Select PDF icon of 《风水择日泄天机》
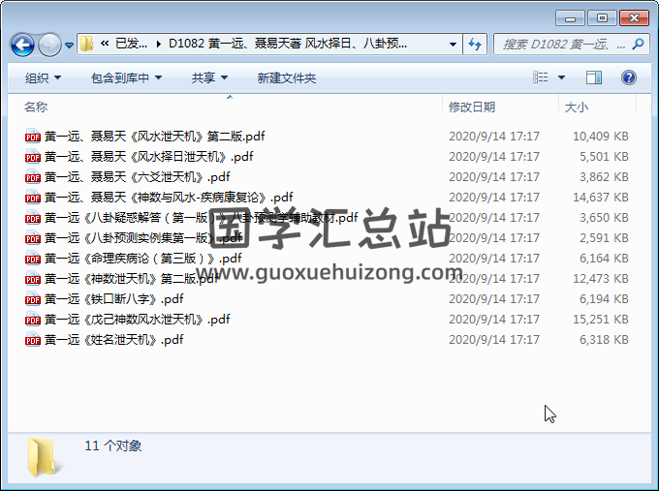The width and height of the screenshot is (659, 491). (x=33, y=156)
